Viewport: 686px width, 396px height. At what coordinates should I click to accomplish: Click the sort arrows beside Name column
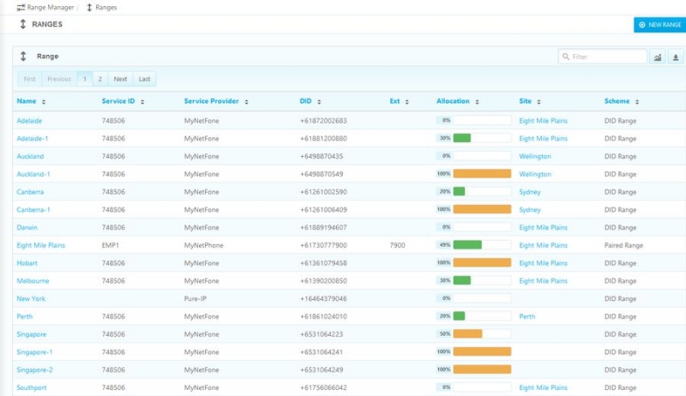tap(44, 102)
